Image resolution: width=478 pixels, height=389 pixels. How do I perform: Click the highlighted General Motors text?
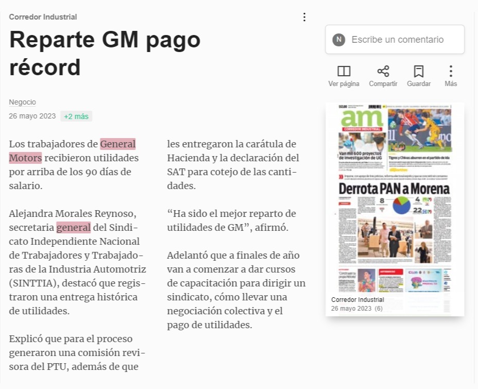[72, 151]
